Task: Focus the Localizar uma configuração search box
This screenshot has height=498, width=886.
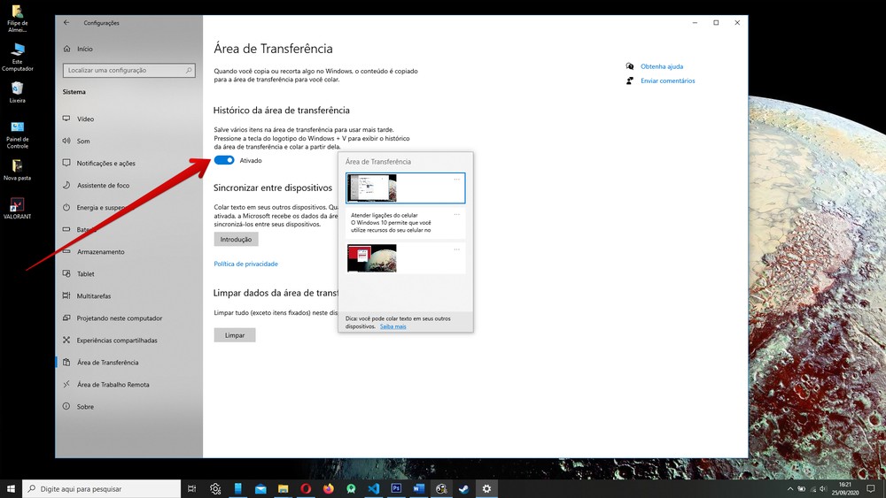Action: point(128,71)
